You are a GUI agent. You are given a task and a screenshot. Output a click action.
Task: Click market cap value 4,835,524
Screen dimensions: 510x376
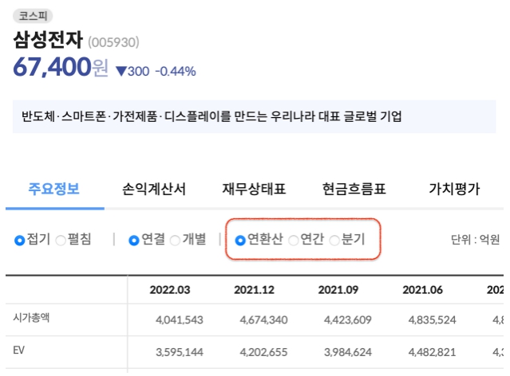point(433,319)
